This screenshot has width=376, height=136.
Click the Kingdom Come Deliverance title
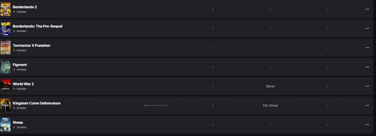(x=37, y=103)
